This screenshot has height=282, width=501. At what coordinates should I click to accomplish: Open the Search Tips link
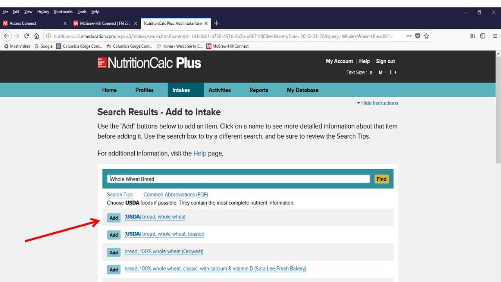[x=120, y=195]
